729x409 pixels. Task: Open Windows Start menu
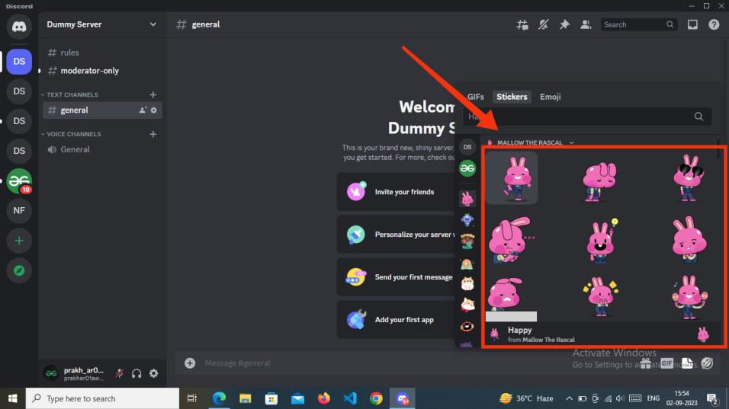pyautogui.click(x=12, y=398)
